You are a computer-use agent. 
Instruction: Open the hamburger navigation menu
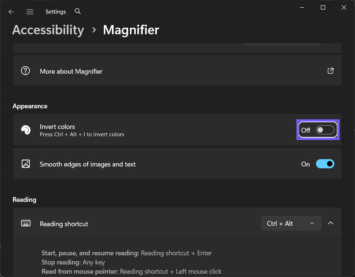[30, 12]
